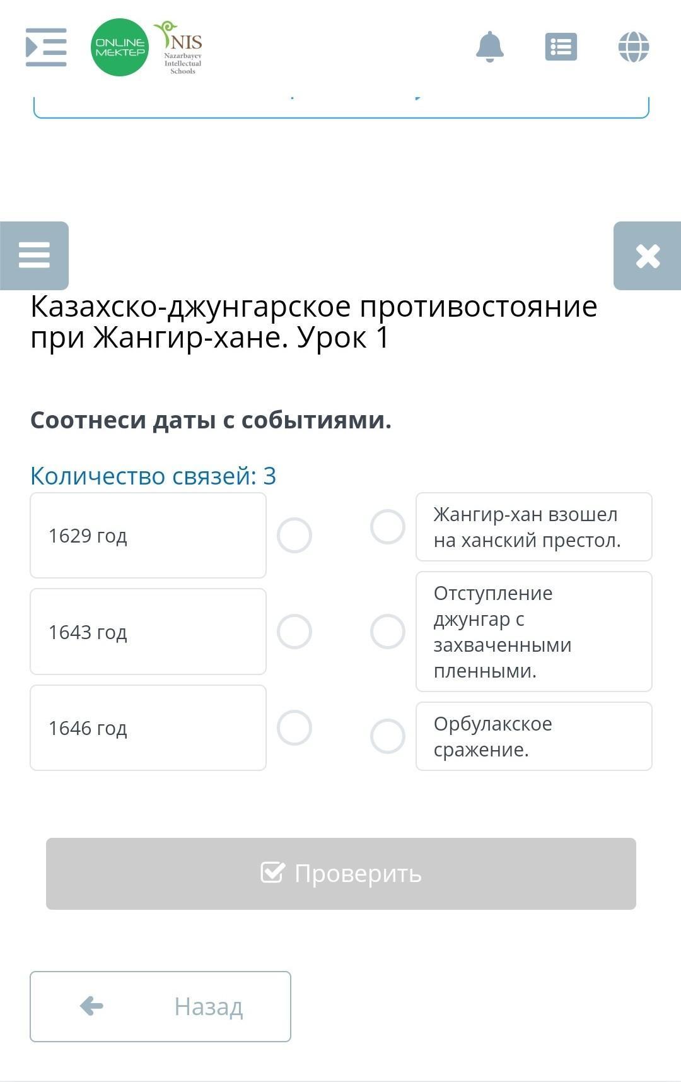Viewport: 681px width, 1082px height.
Task: Open the language globe icon
Action: tap(634, 47)
